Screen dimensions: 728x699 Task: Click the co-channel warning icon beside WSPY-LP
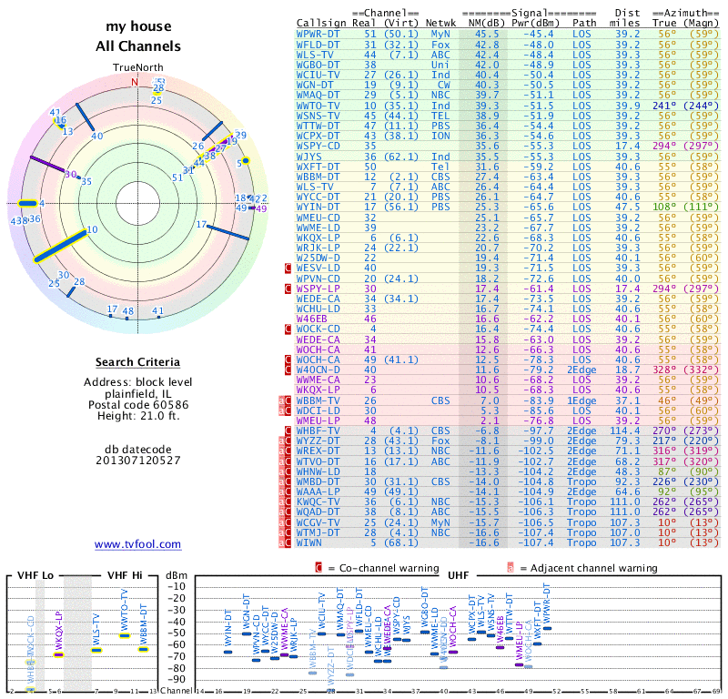pos(288,289)
